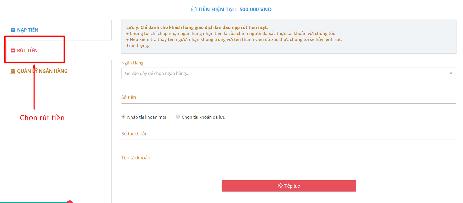Viewport: 463px width, 203px height.
Task: Focus the Số tiền input field
Action: (x=289, y=98)
